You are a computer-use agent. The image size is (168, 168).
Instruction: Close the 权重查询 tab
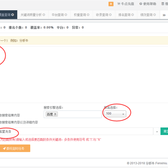88,15
